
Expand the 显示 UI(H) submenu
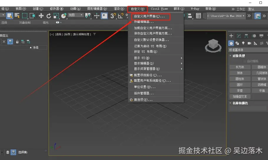(156, 58)
